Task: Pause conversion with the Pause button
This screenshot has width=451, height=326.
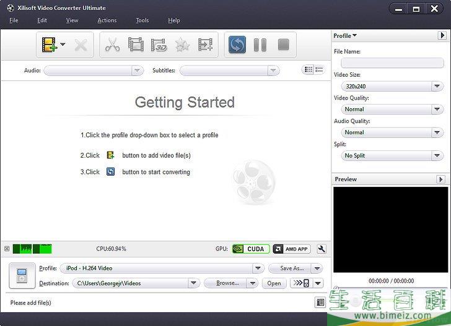Action: click(x=260, y=45)
